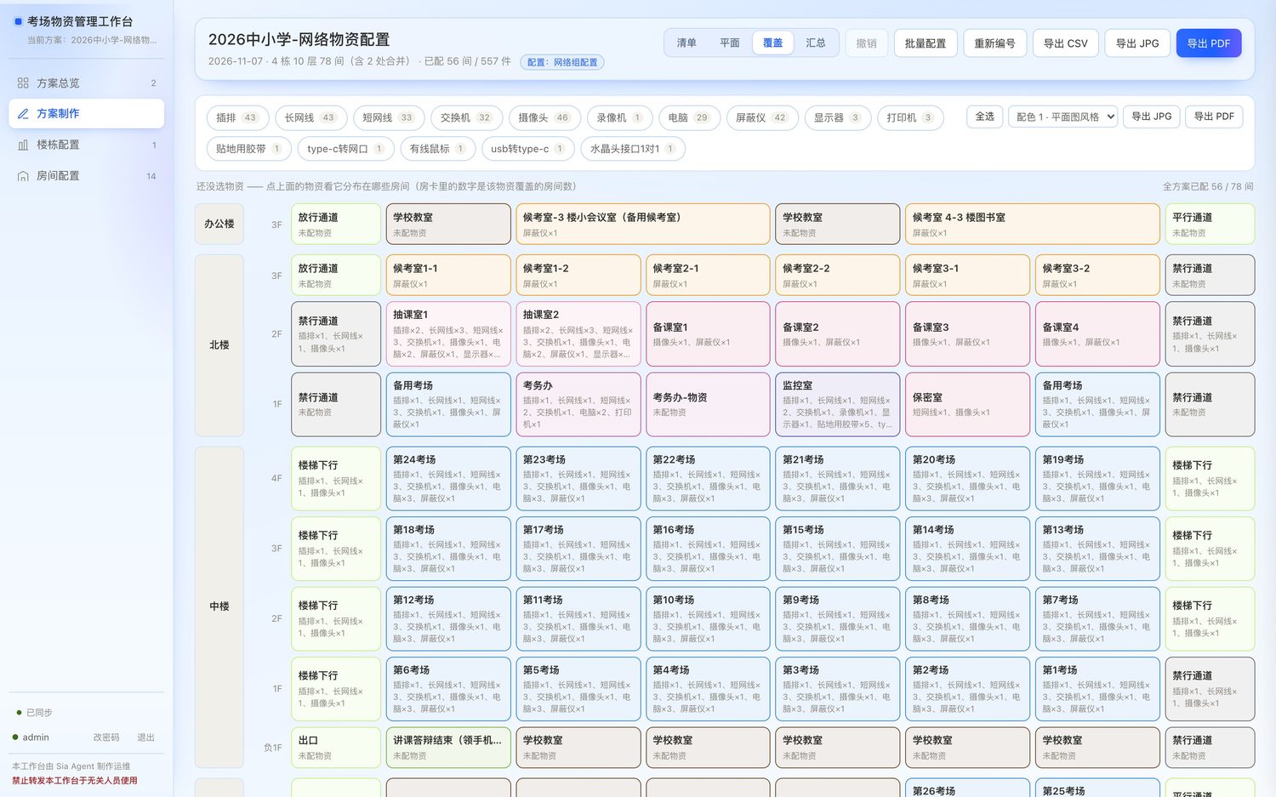Click 导出 JPG beside the 配色 dropdown
The image size is (1276, 797).
pyautogui.click(x=1152, y=117)
